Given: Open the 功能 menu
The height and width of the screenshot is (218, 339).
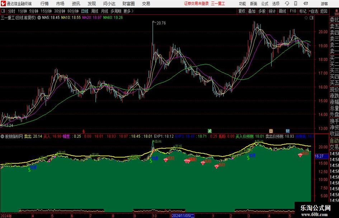Looking at the screenshot, I should coord(243,4).
